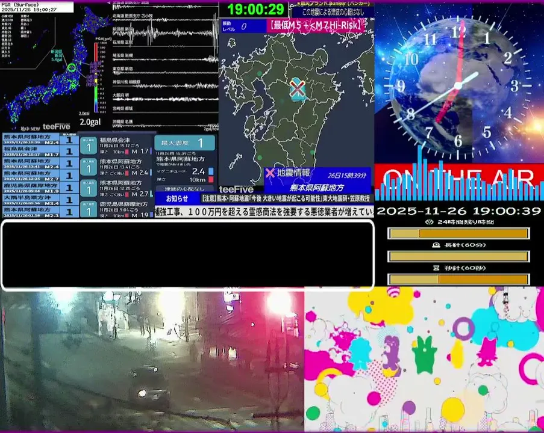Click the 新潟県 seismograph waveform row
The width and height of the screenshot is (544, 433).
(166, 32)
